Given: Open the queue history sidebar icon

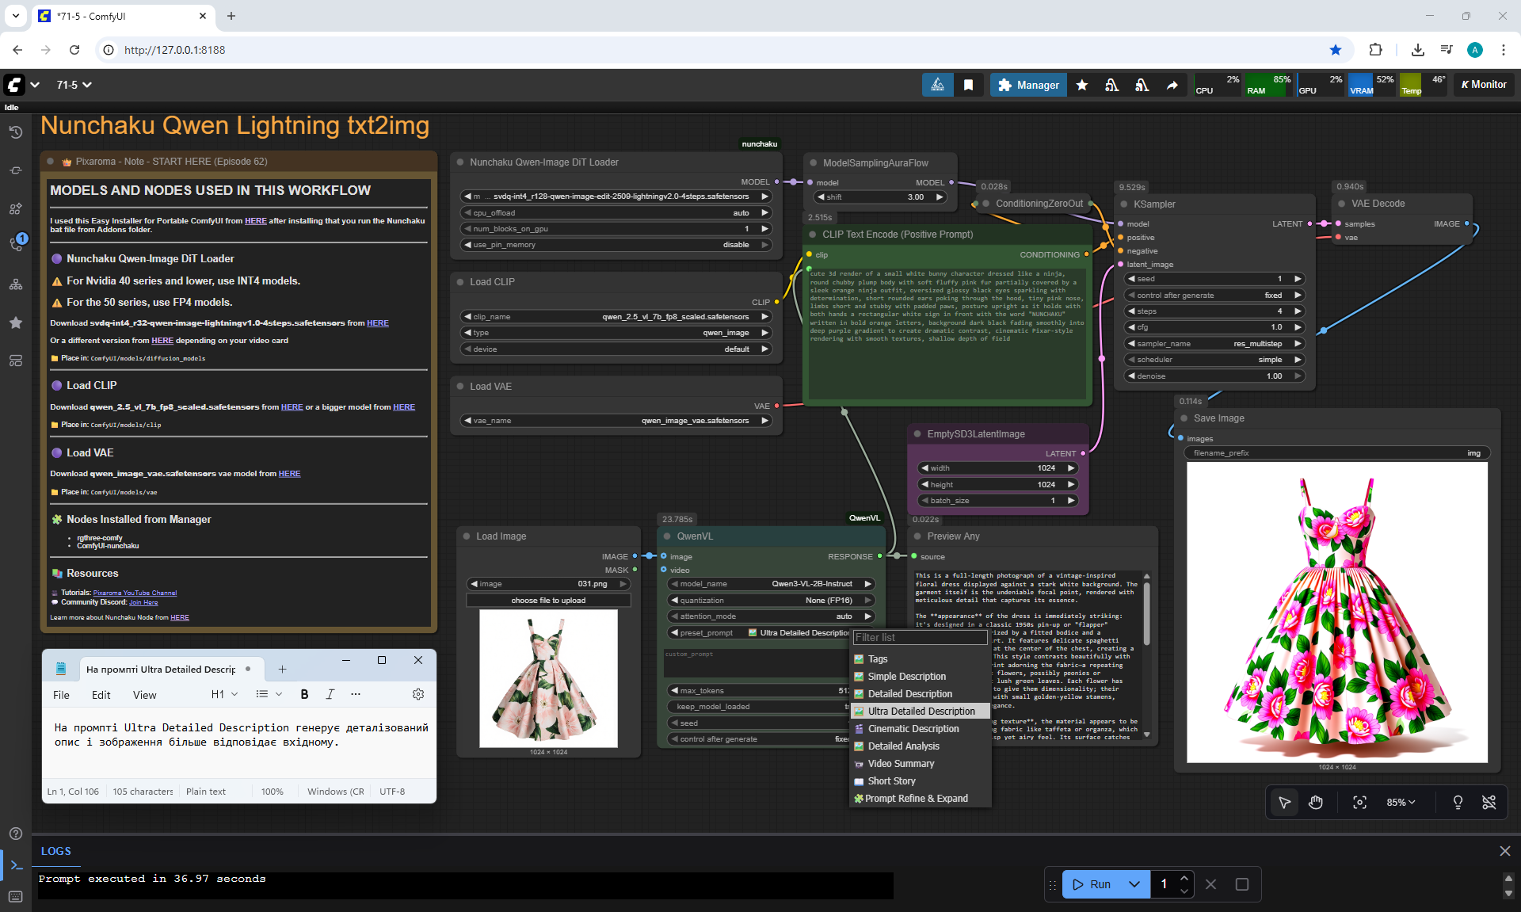Looking at the screenshot, I should (x=15, y=132).
